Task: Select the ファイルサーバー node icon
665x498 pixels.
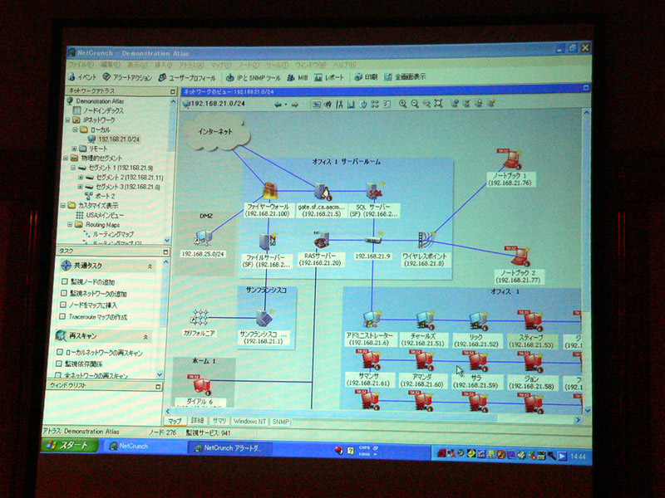Action: [x=267, y=242]
